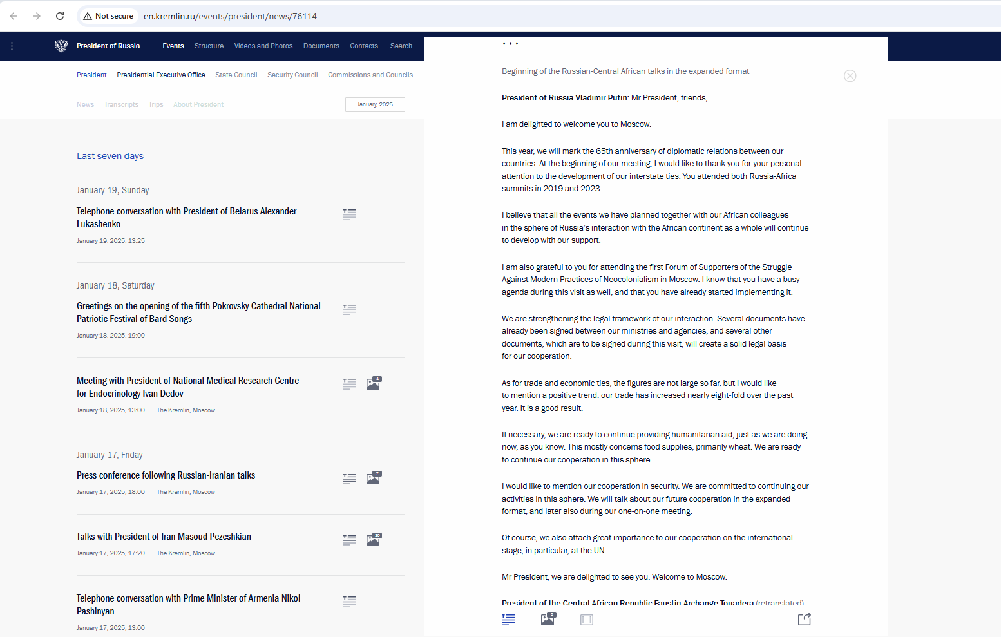This screenshot has height=637, width=1001.
Task: Close the article overlay with X icon
Action: pyautogui.click(x=850, y=76)
